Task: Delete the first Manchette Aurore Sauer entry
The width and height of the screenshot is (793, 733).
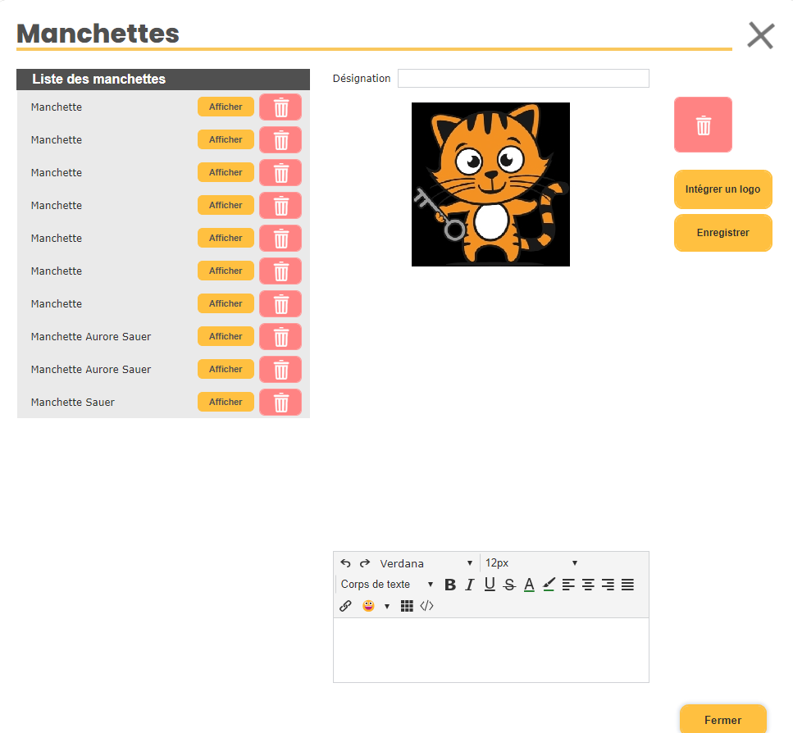Action: pos(280,337)
